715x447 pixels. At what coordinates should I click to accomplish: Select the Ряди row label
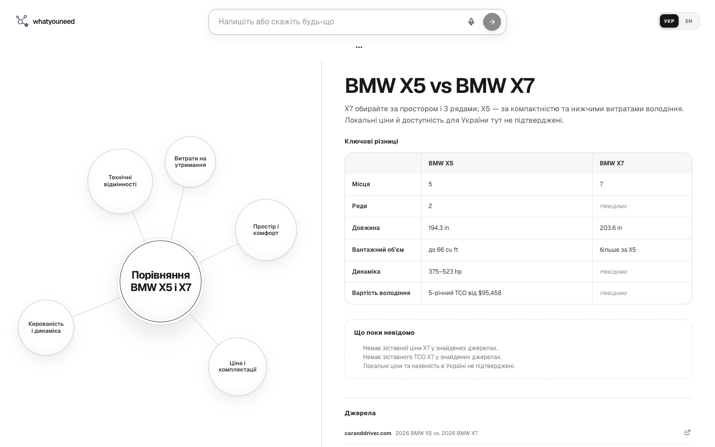[x=359, y=206]
